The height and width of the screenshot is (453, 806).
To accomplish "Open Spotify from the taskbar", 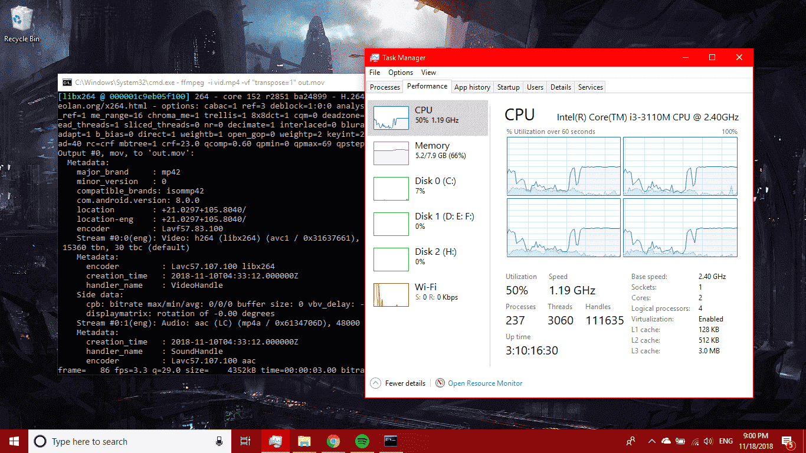I will (362, 441).
